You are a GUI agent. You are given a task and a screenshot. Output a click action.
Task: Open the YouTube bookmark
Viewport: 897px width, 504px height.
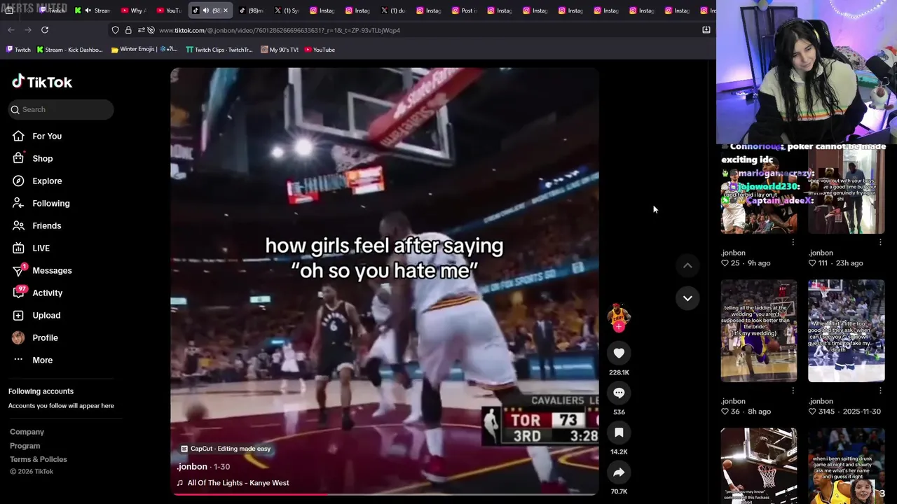320,50
